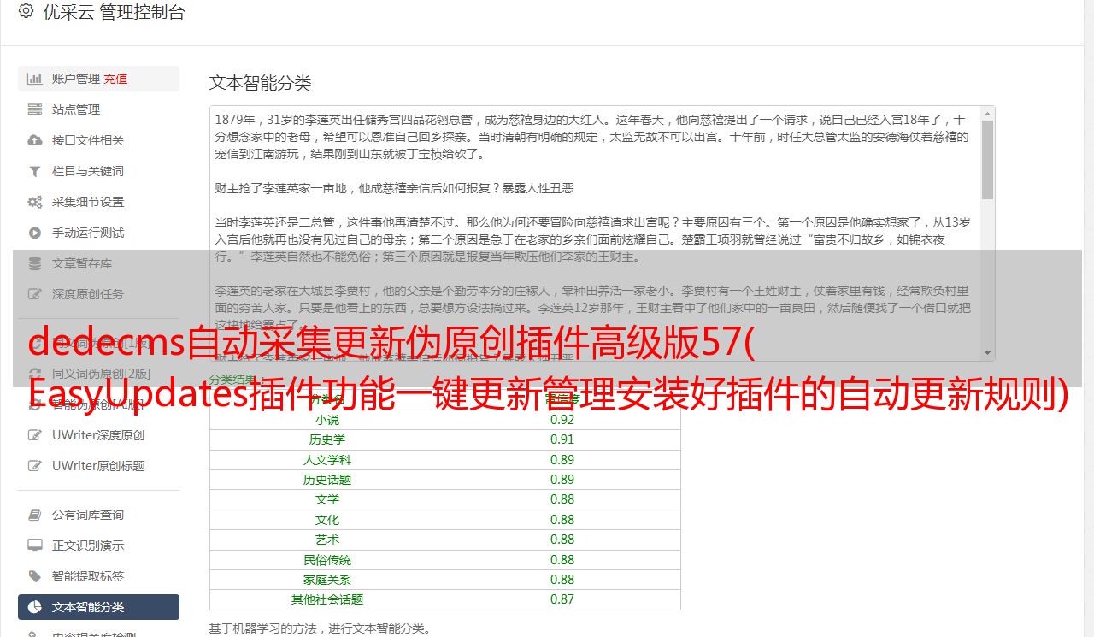Click the 艺术 category cell
The height and width of the screenshot is (637, 1094).
(x=327, y=540)
